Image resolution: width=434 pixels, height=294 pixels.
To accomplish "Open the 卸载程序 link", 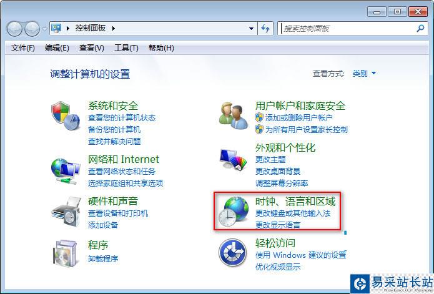I will point(103,258).
